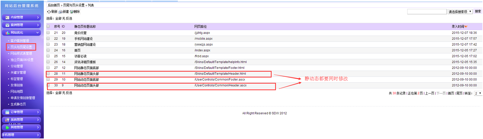Tick the checkbox for 竞价托管 row
Screen dimensions: 483x139
point(48,33)
